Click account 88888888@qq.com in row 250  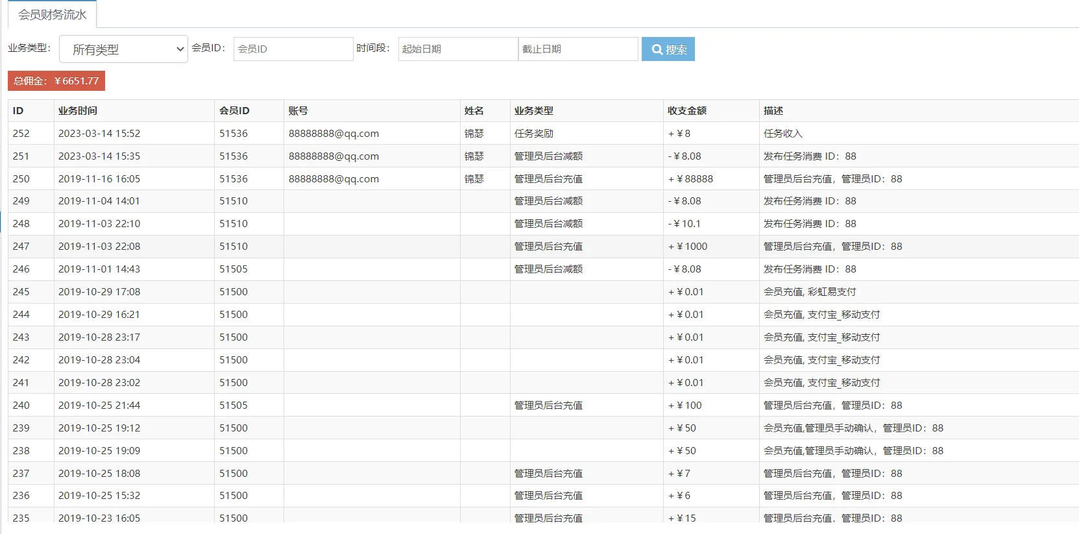click(x=333, y=179)
